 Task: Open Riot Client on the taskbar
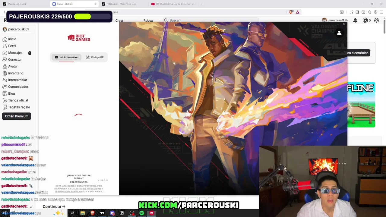click(151, 213)
